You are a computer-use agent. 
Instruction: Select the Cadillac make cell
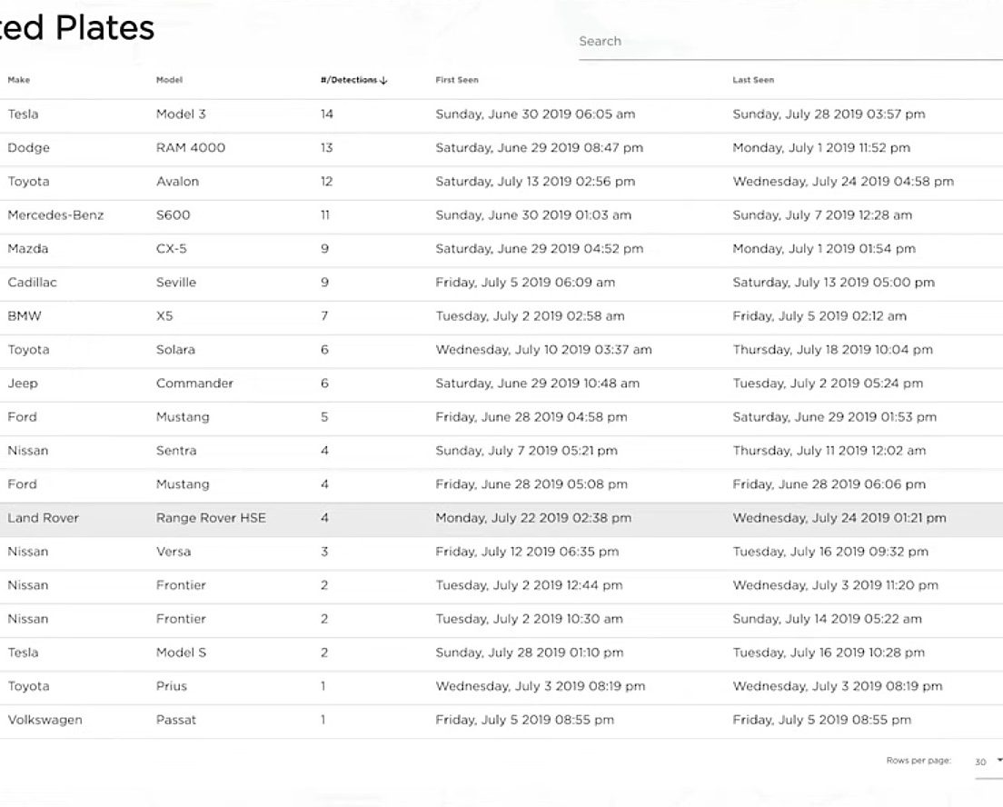[x=32, y=283]
